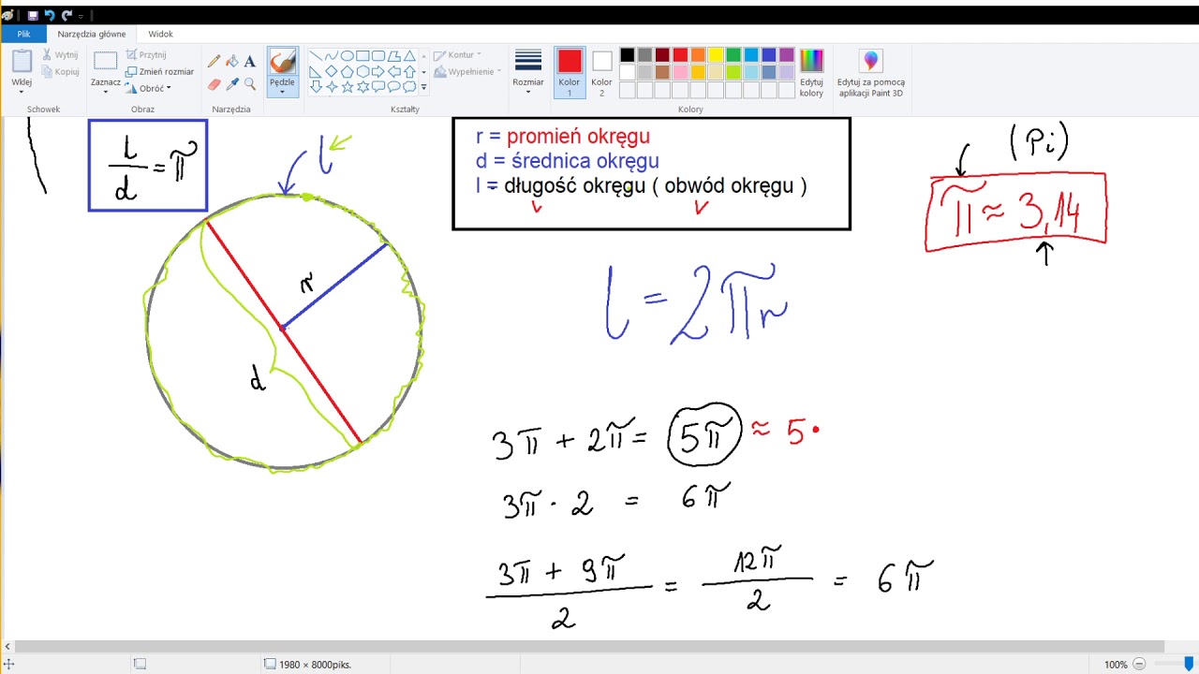The width and height of the screenshot is (1199, 674).
Task: Pick the rounded rectangle shape
Action: click(x=377, y=56)
